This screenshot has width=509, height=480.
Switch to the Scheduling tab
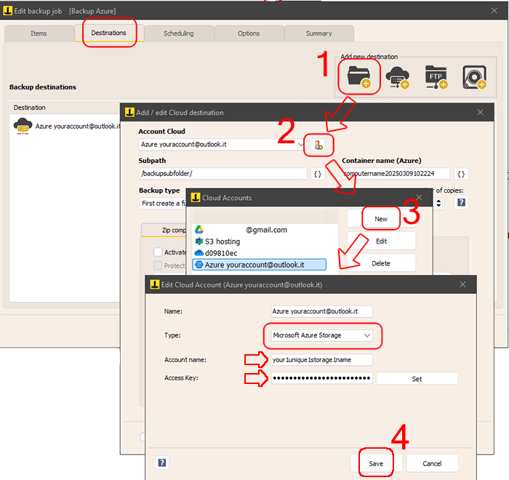[179, 33]
